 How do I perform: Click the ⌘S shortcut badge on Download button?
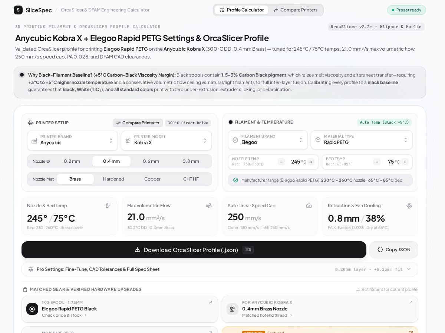coord(248,250)
